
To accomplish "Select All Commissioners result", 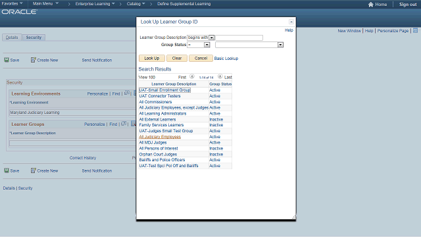I will tap(155, 102).
